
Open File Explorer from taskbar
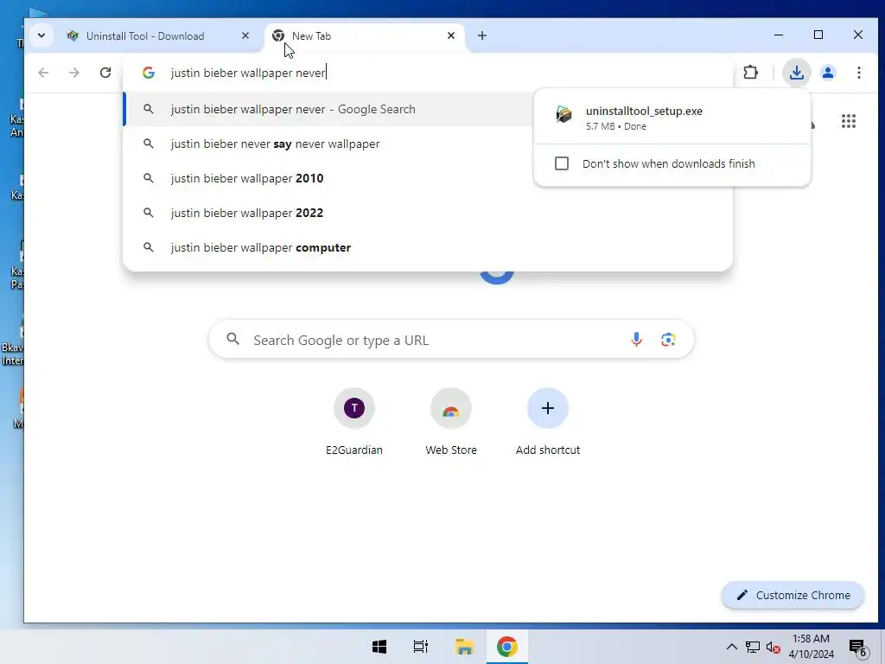464,647
